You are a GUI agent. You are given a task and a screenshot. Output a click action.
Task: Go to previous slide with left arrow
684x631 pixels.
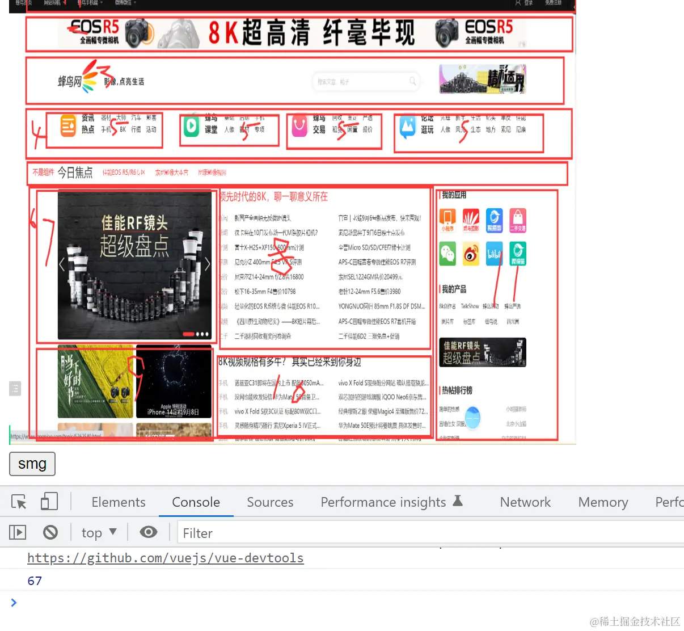click(x=62, y=264)
